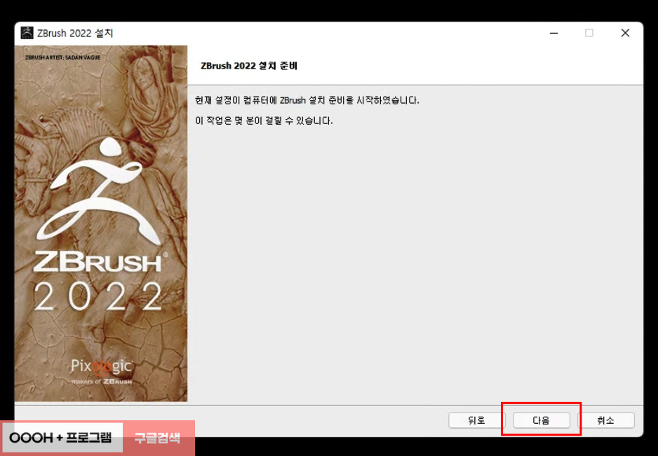Screen dimensions: 658x456
Task: Click the white ZBrush swoosh logo
Action: tap(100, 192)
